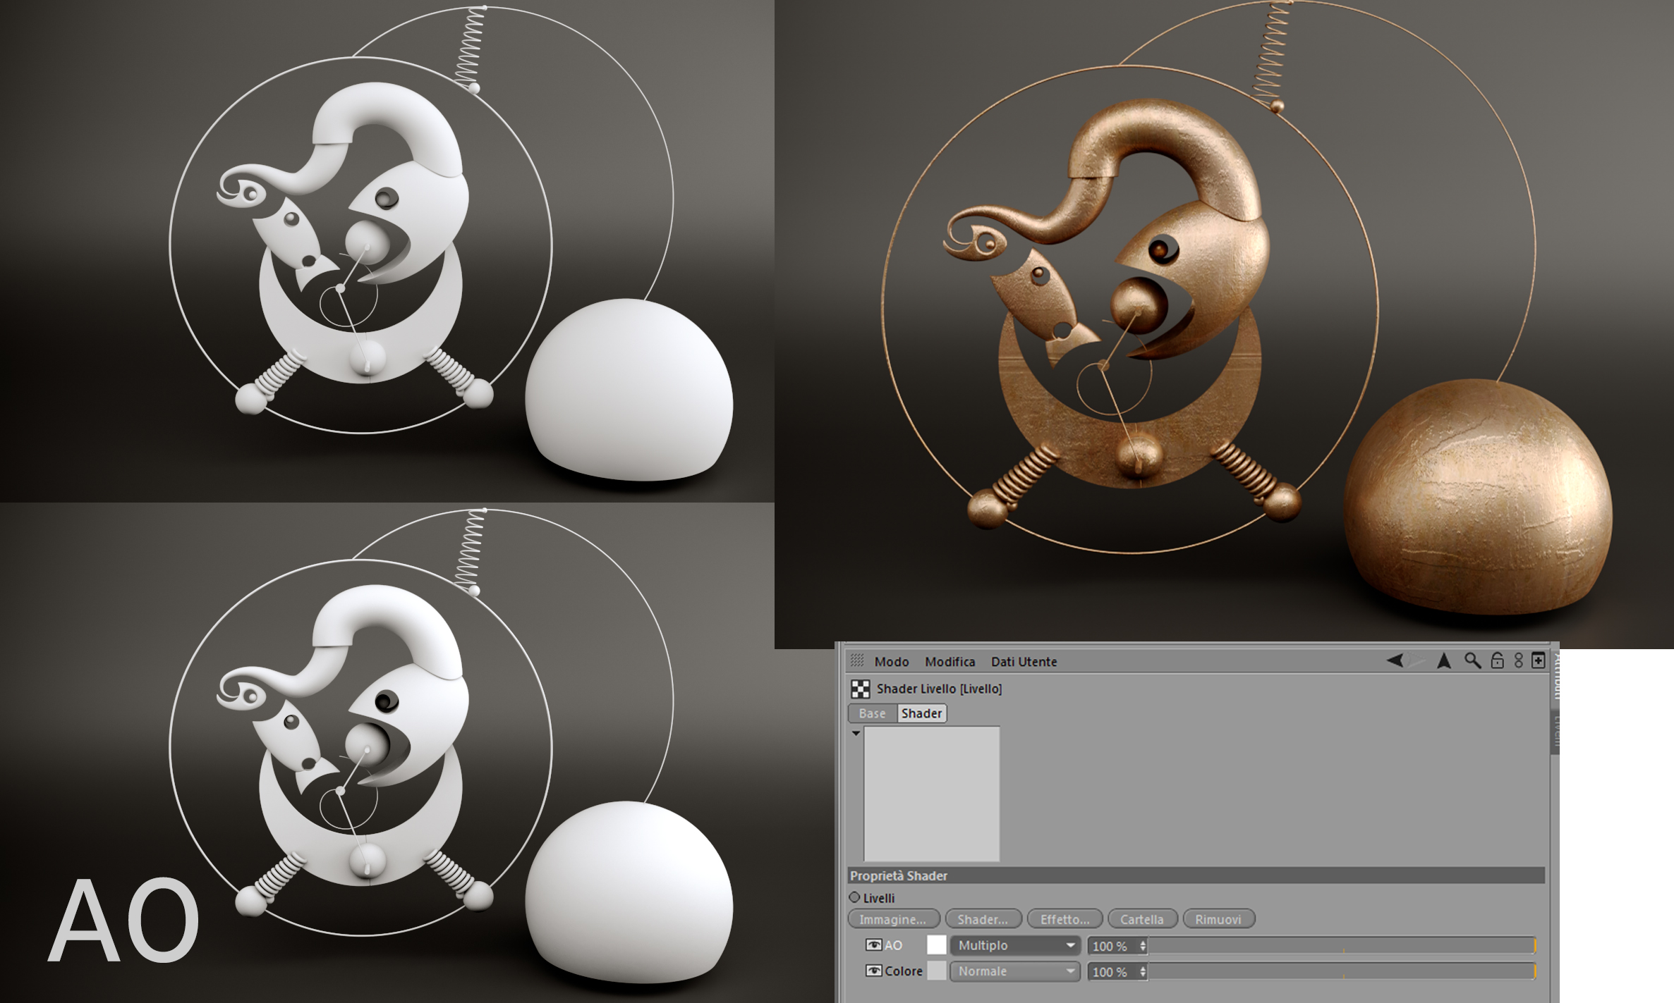1674x1003 pixels.
Task: Click the checkerboard Shader Livello icon
Action: coord(860,689)
